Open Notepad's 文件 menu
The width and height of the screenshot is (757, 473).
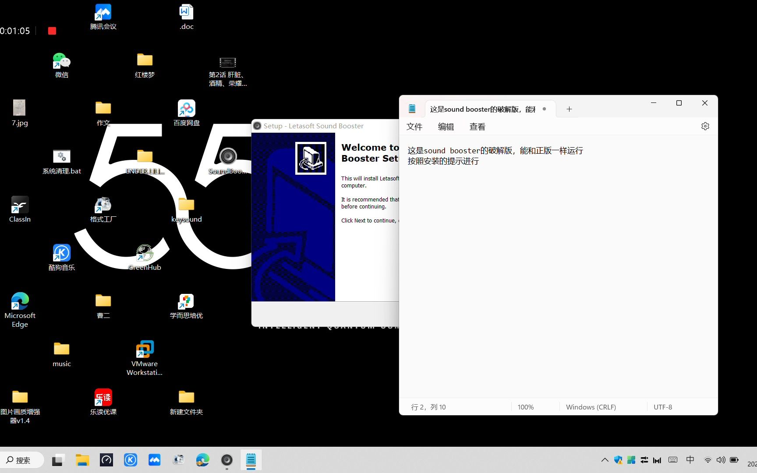[x=414, y=127]
